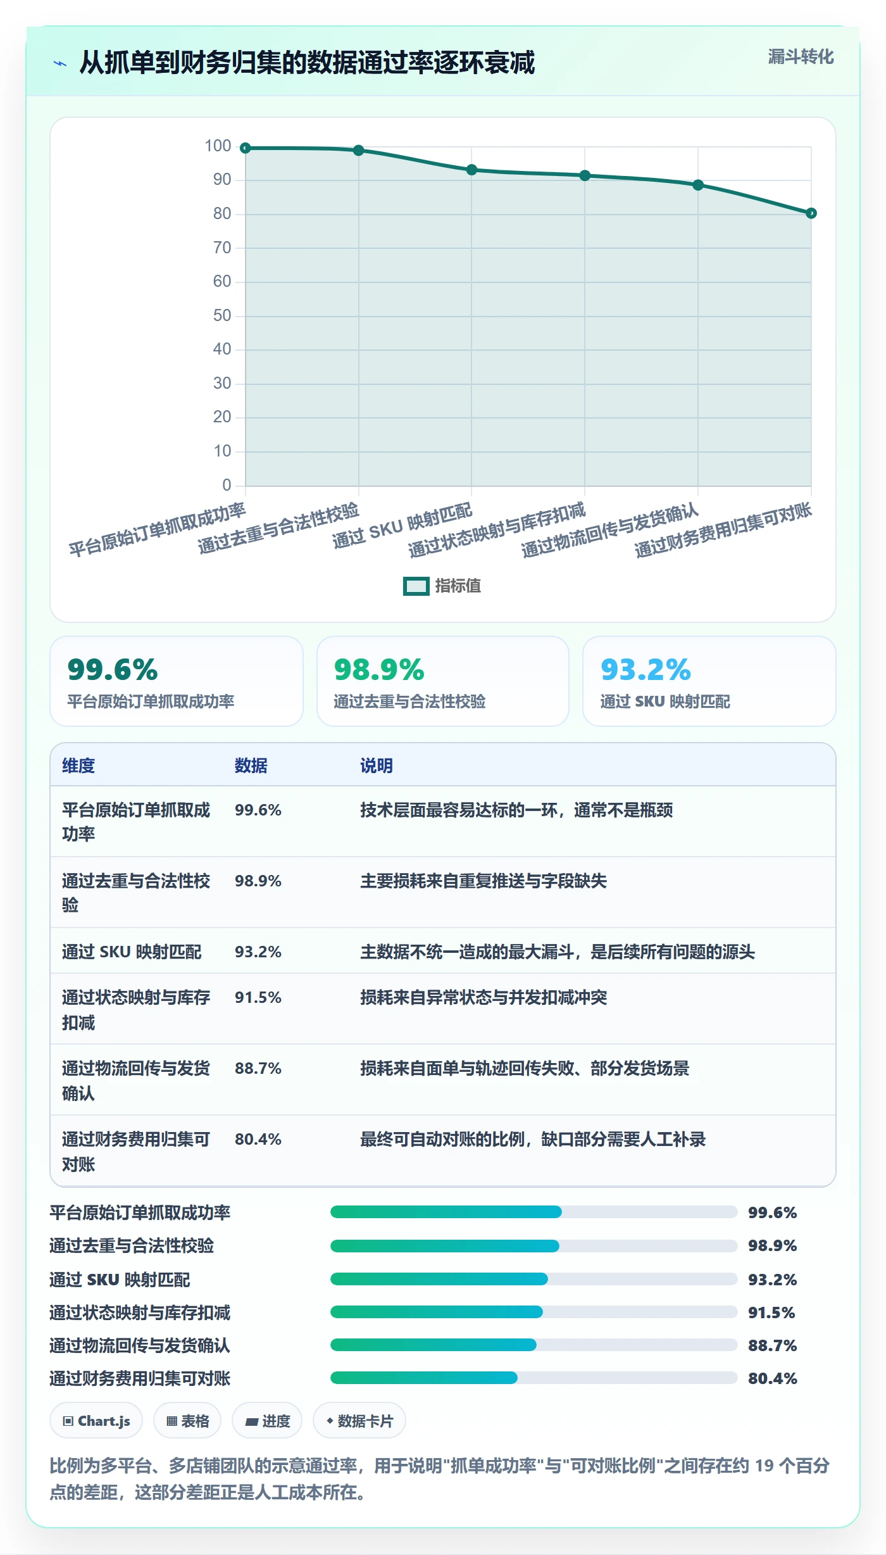Click the 说明 column header
886x1555 pixels.
tap(377, 765)
